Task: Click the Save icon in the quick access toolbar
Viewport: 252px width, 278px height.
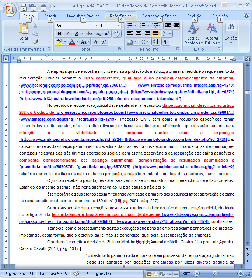Action: click(x=24, y=6)
